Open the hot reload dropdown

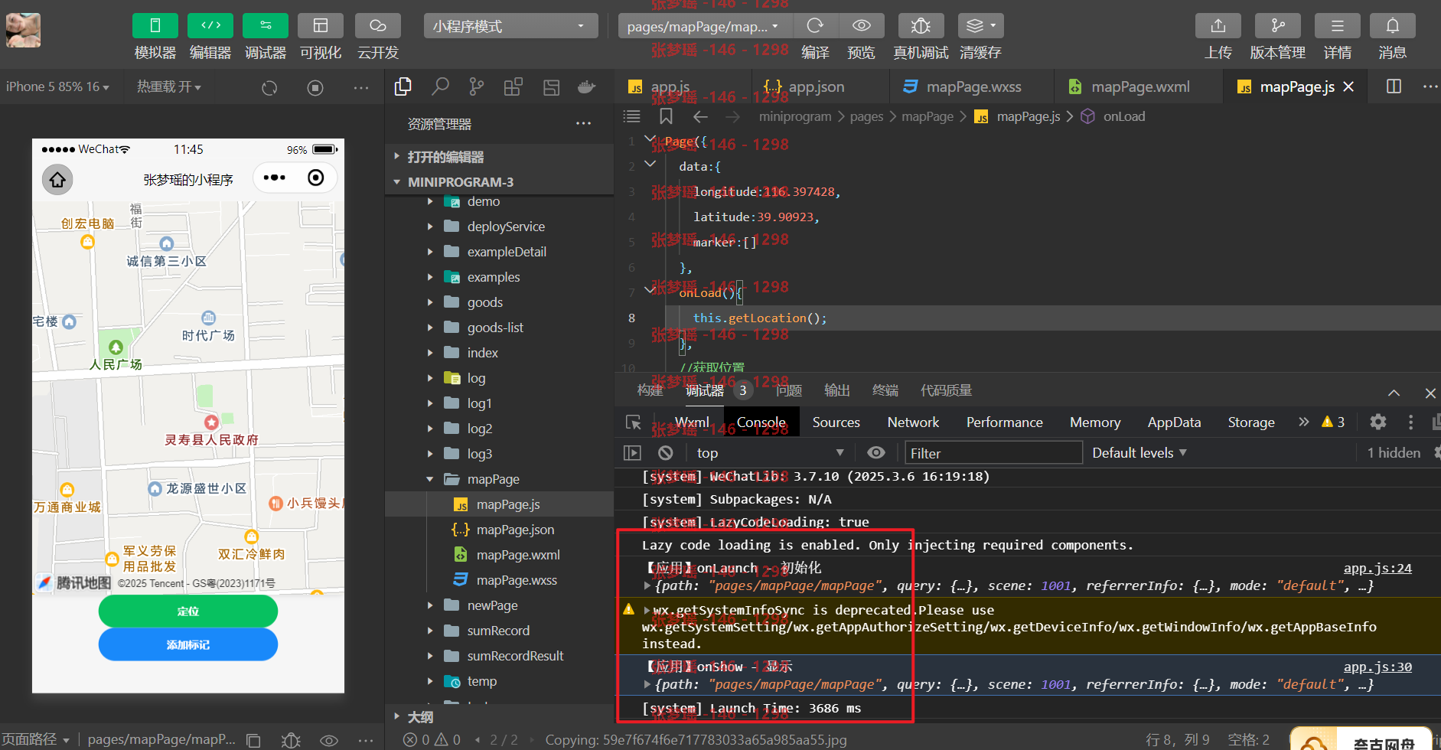point(169,87)
